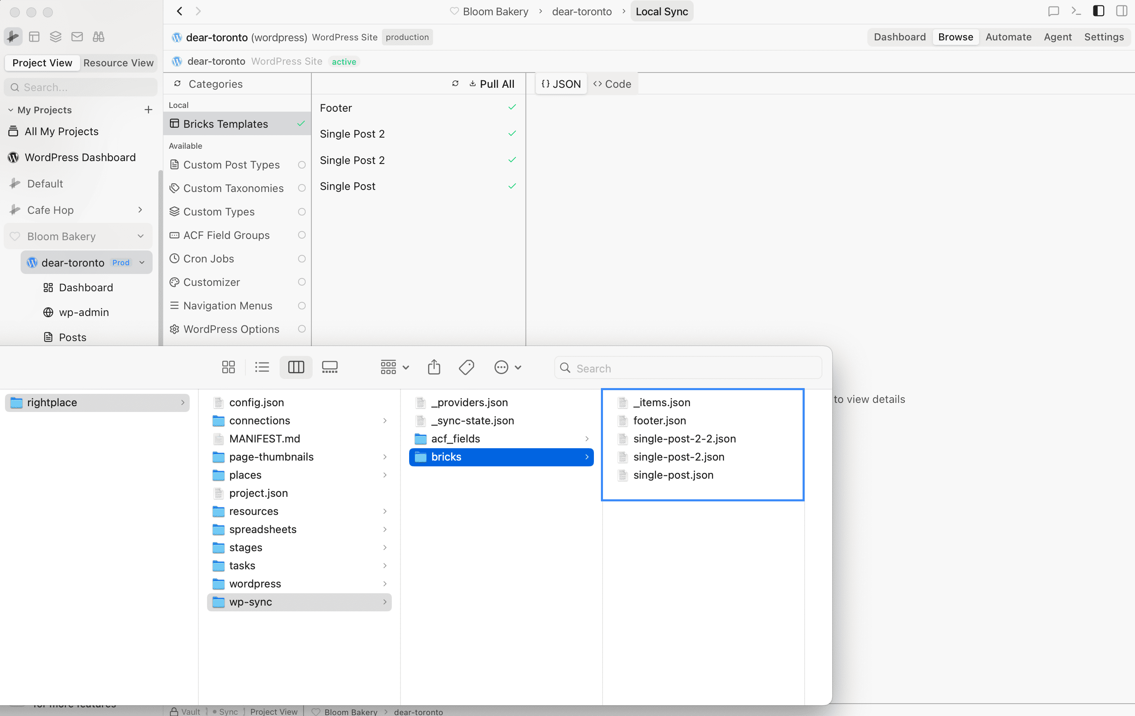Enable WordPress Options radio circle

point(301,329)
